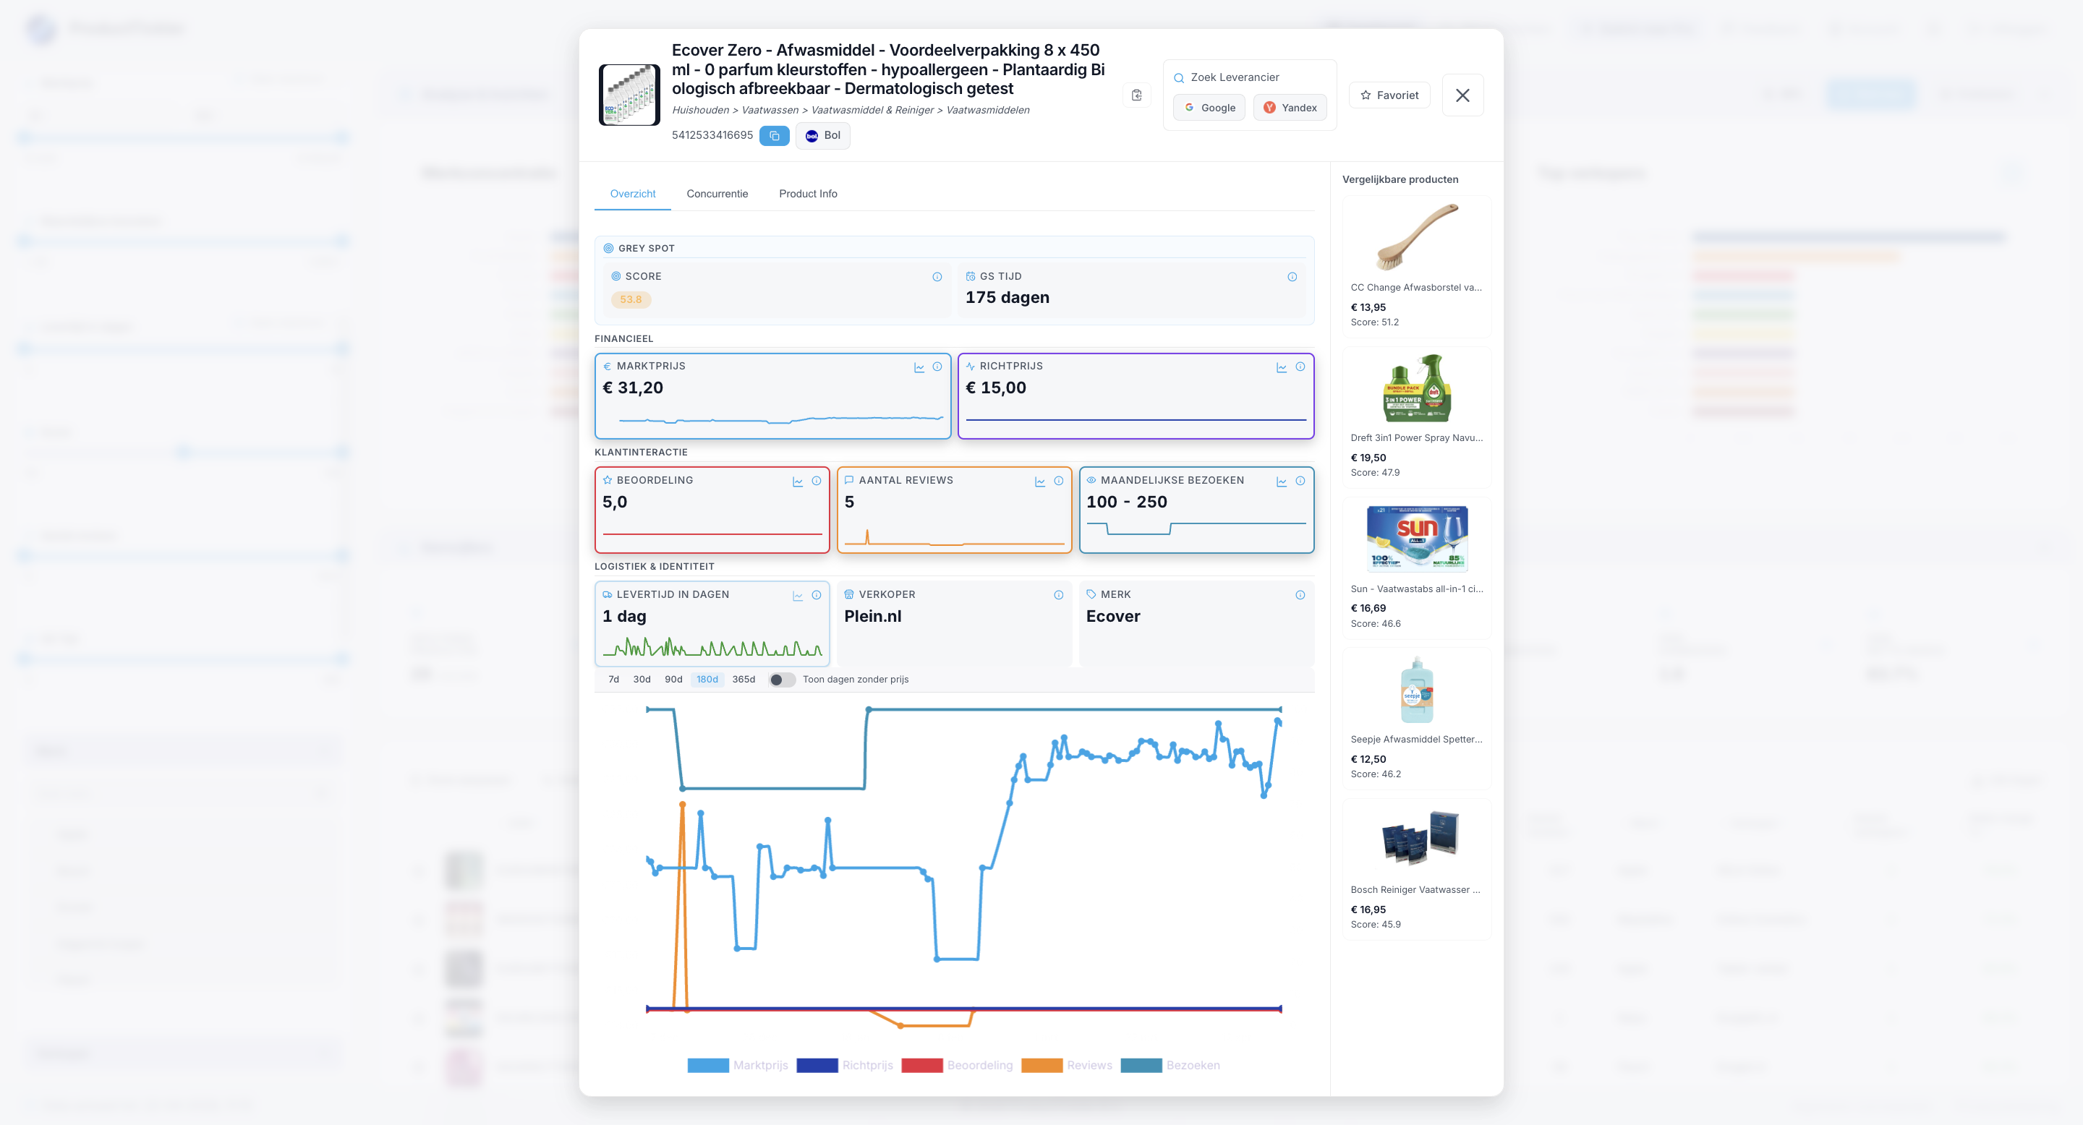2083x1125 pixels.
Task: Click the '100 - 250' monthly visits value
Action: (1128, 502)
